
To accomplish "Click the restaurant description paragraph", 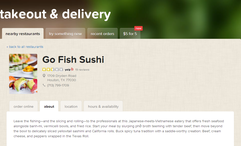I will coord(119,128).
